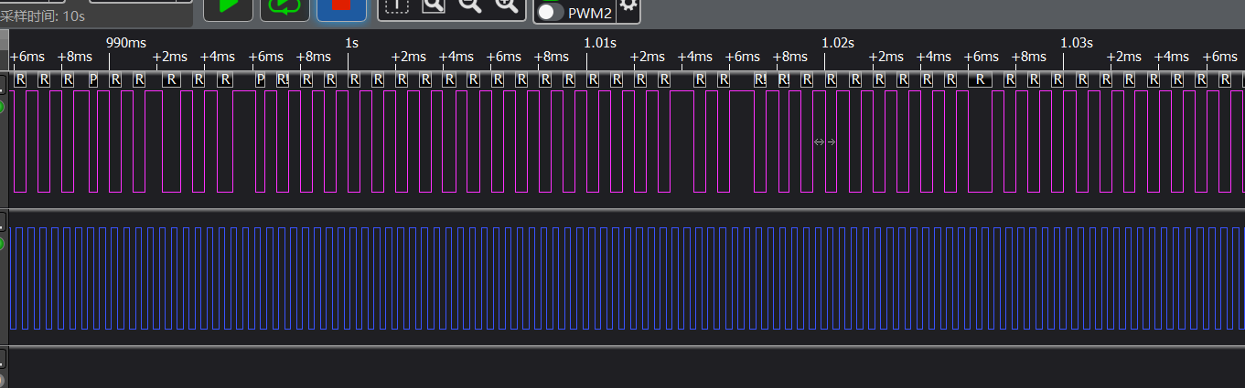Click the green loop capture icon
The height and width of the screenshot is (388, 1245).
click(284, 6)
